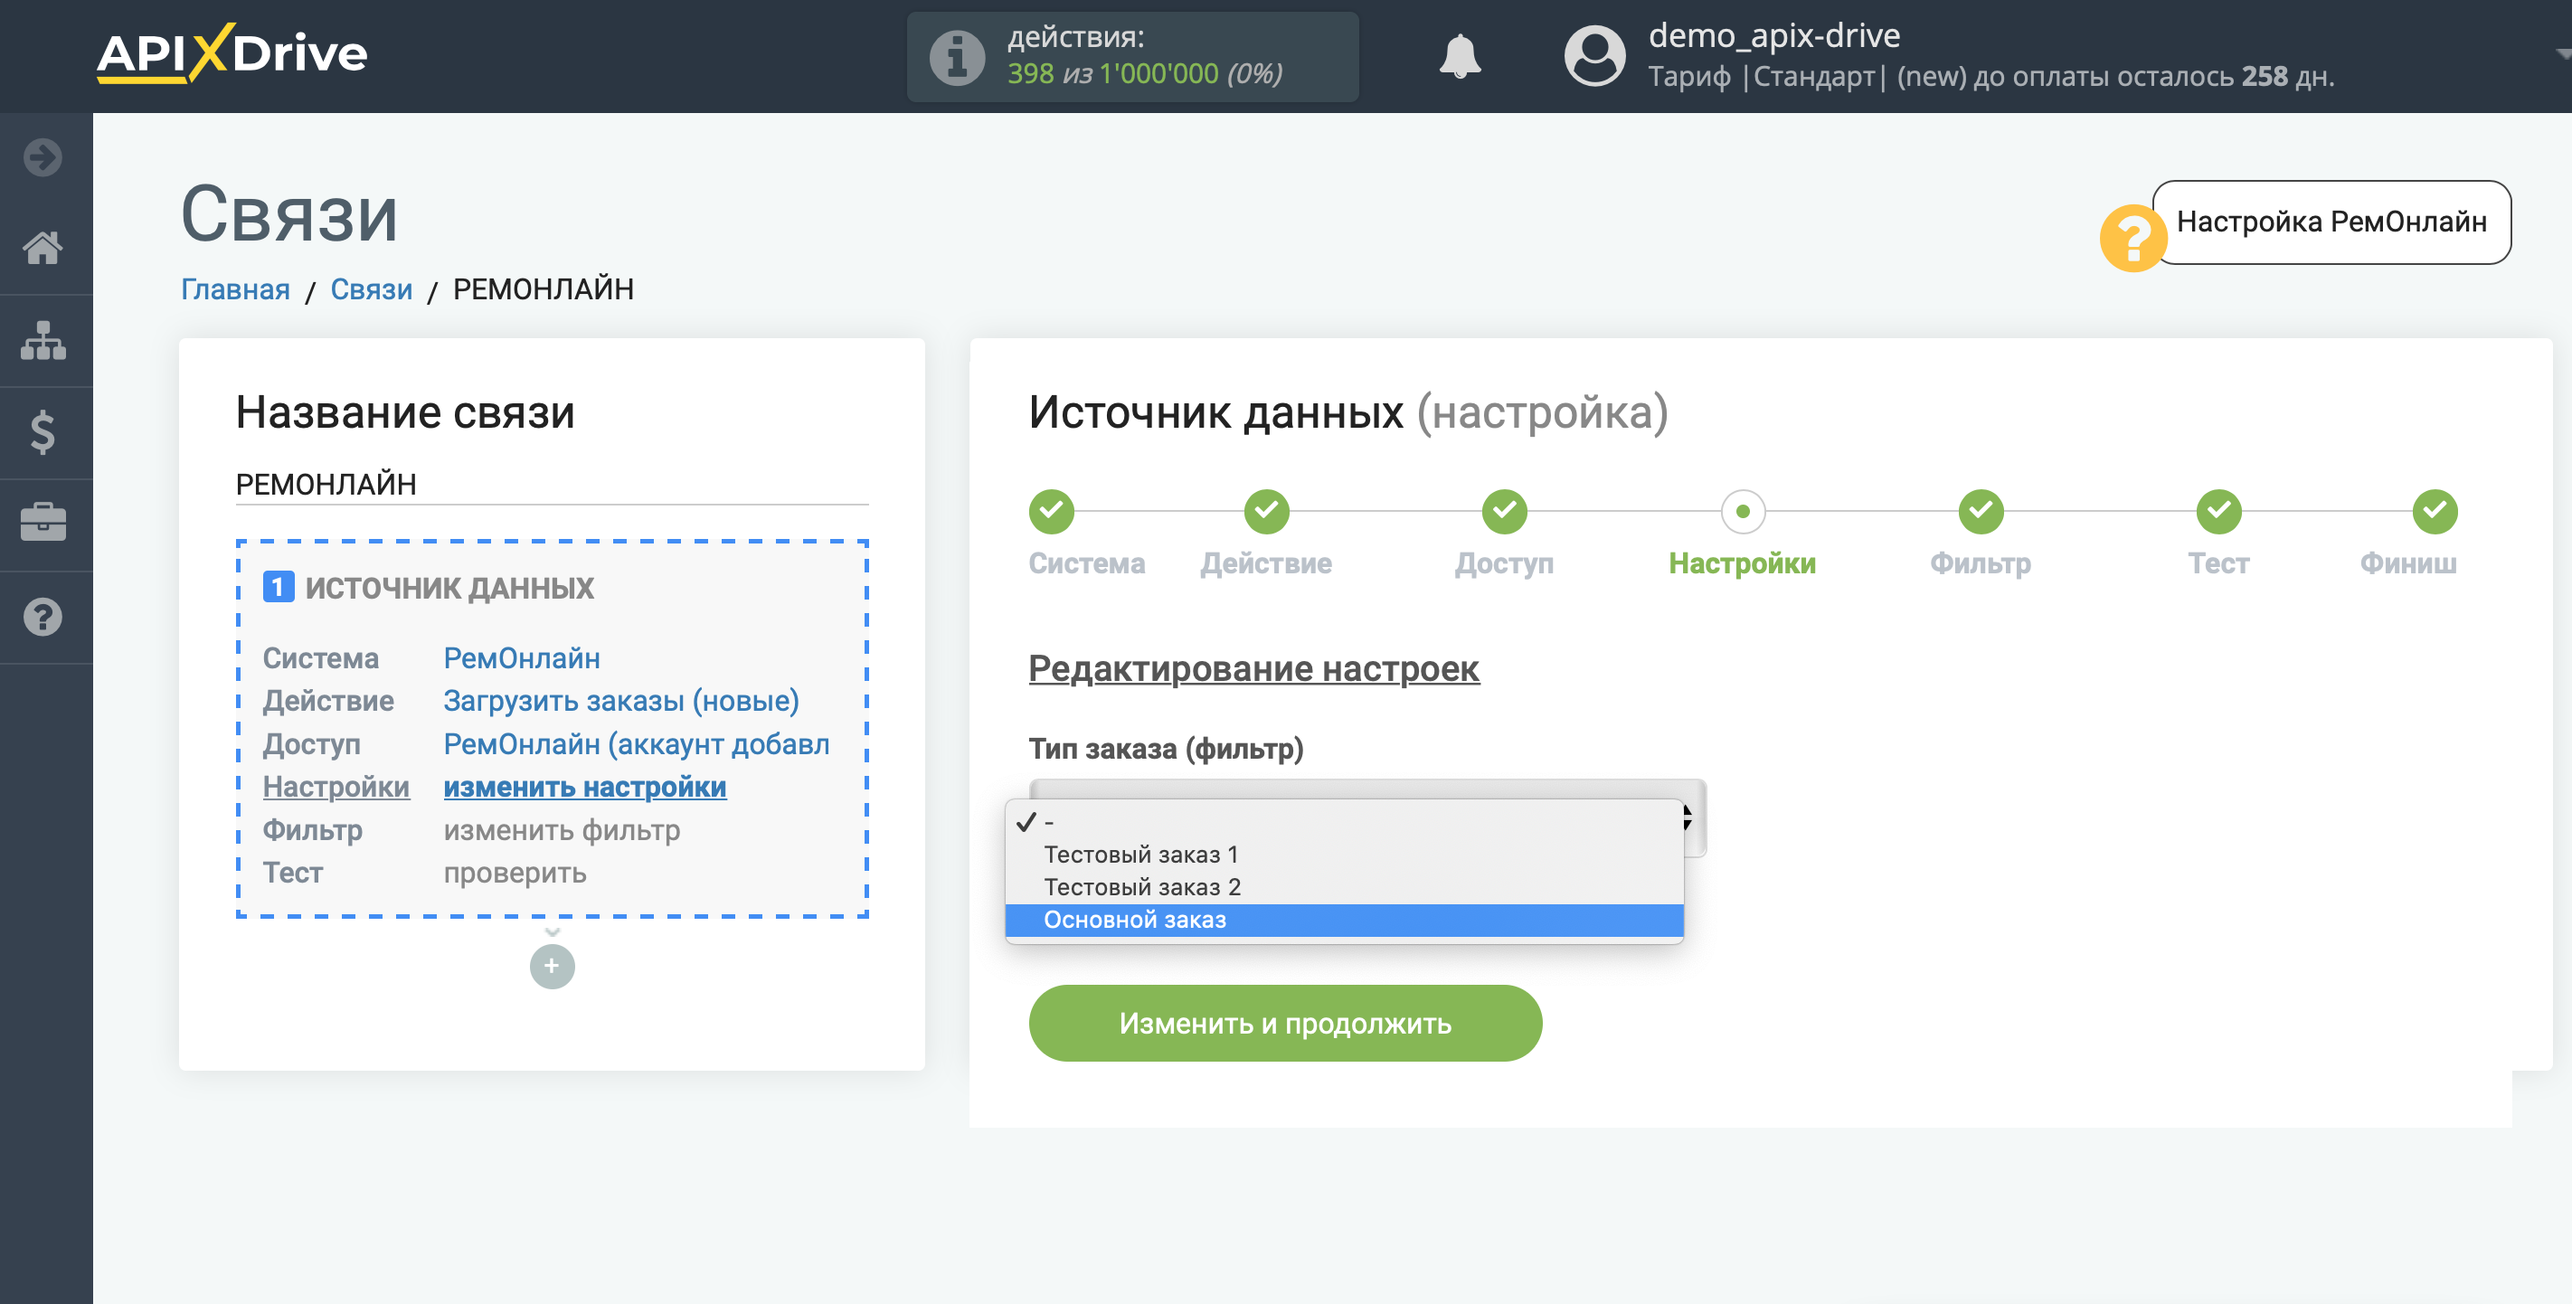Click Загрузить заказы (новые) link

621,701
